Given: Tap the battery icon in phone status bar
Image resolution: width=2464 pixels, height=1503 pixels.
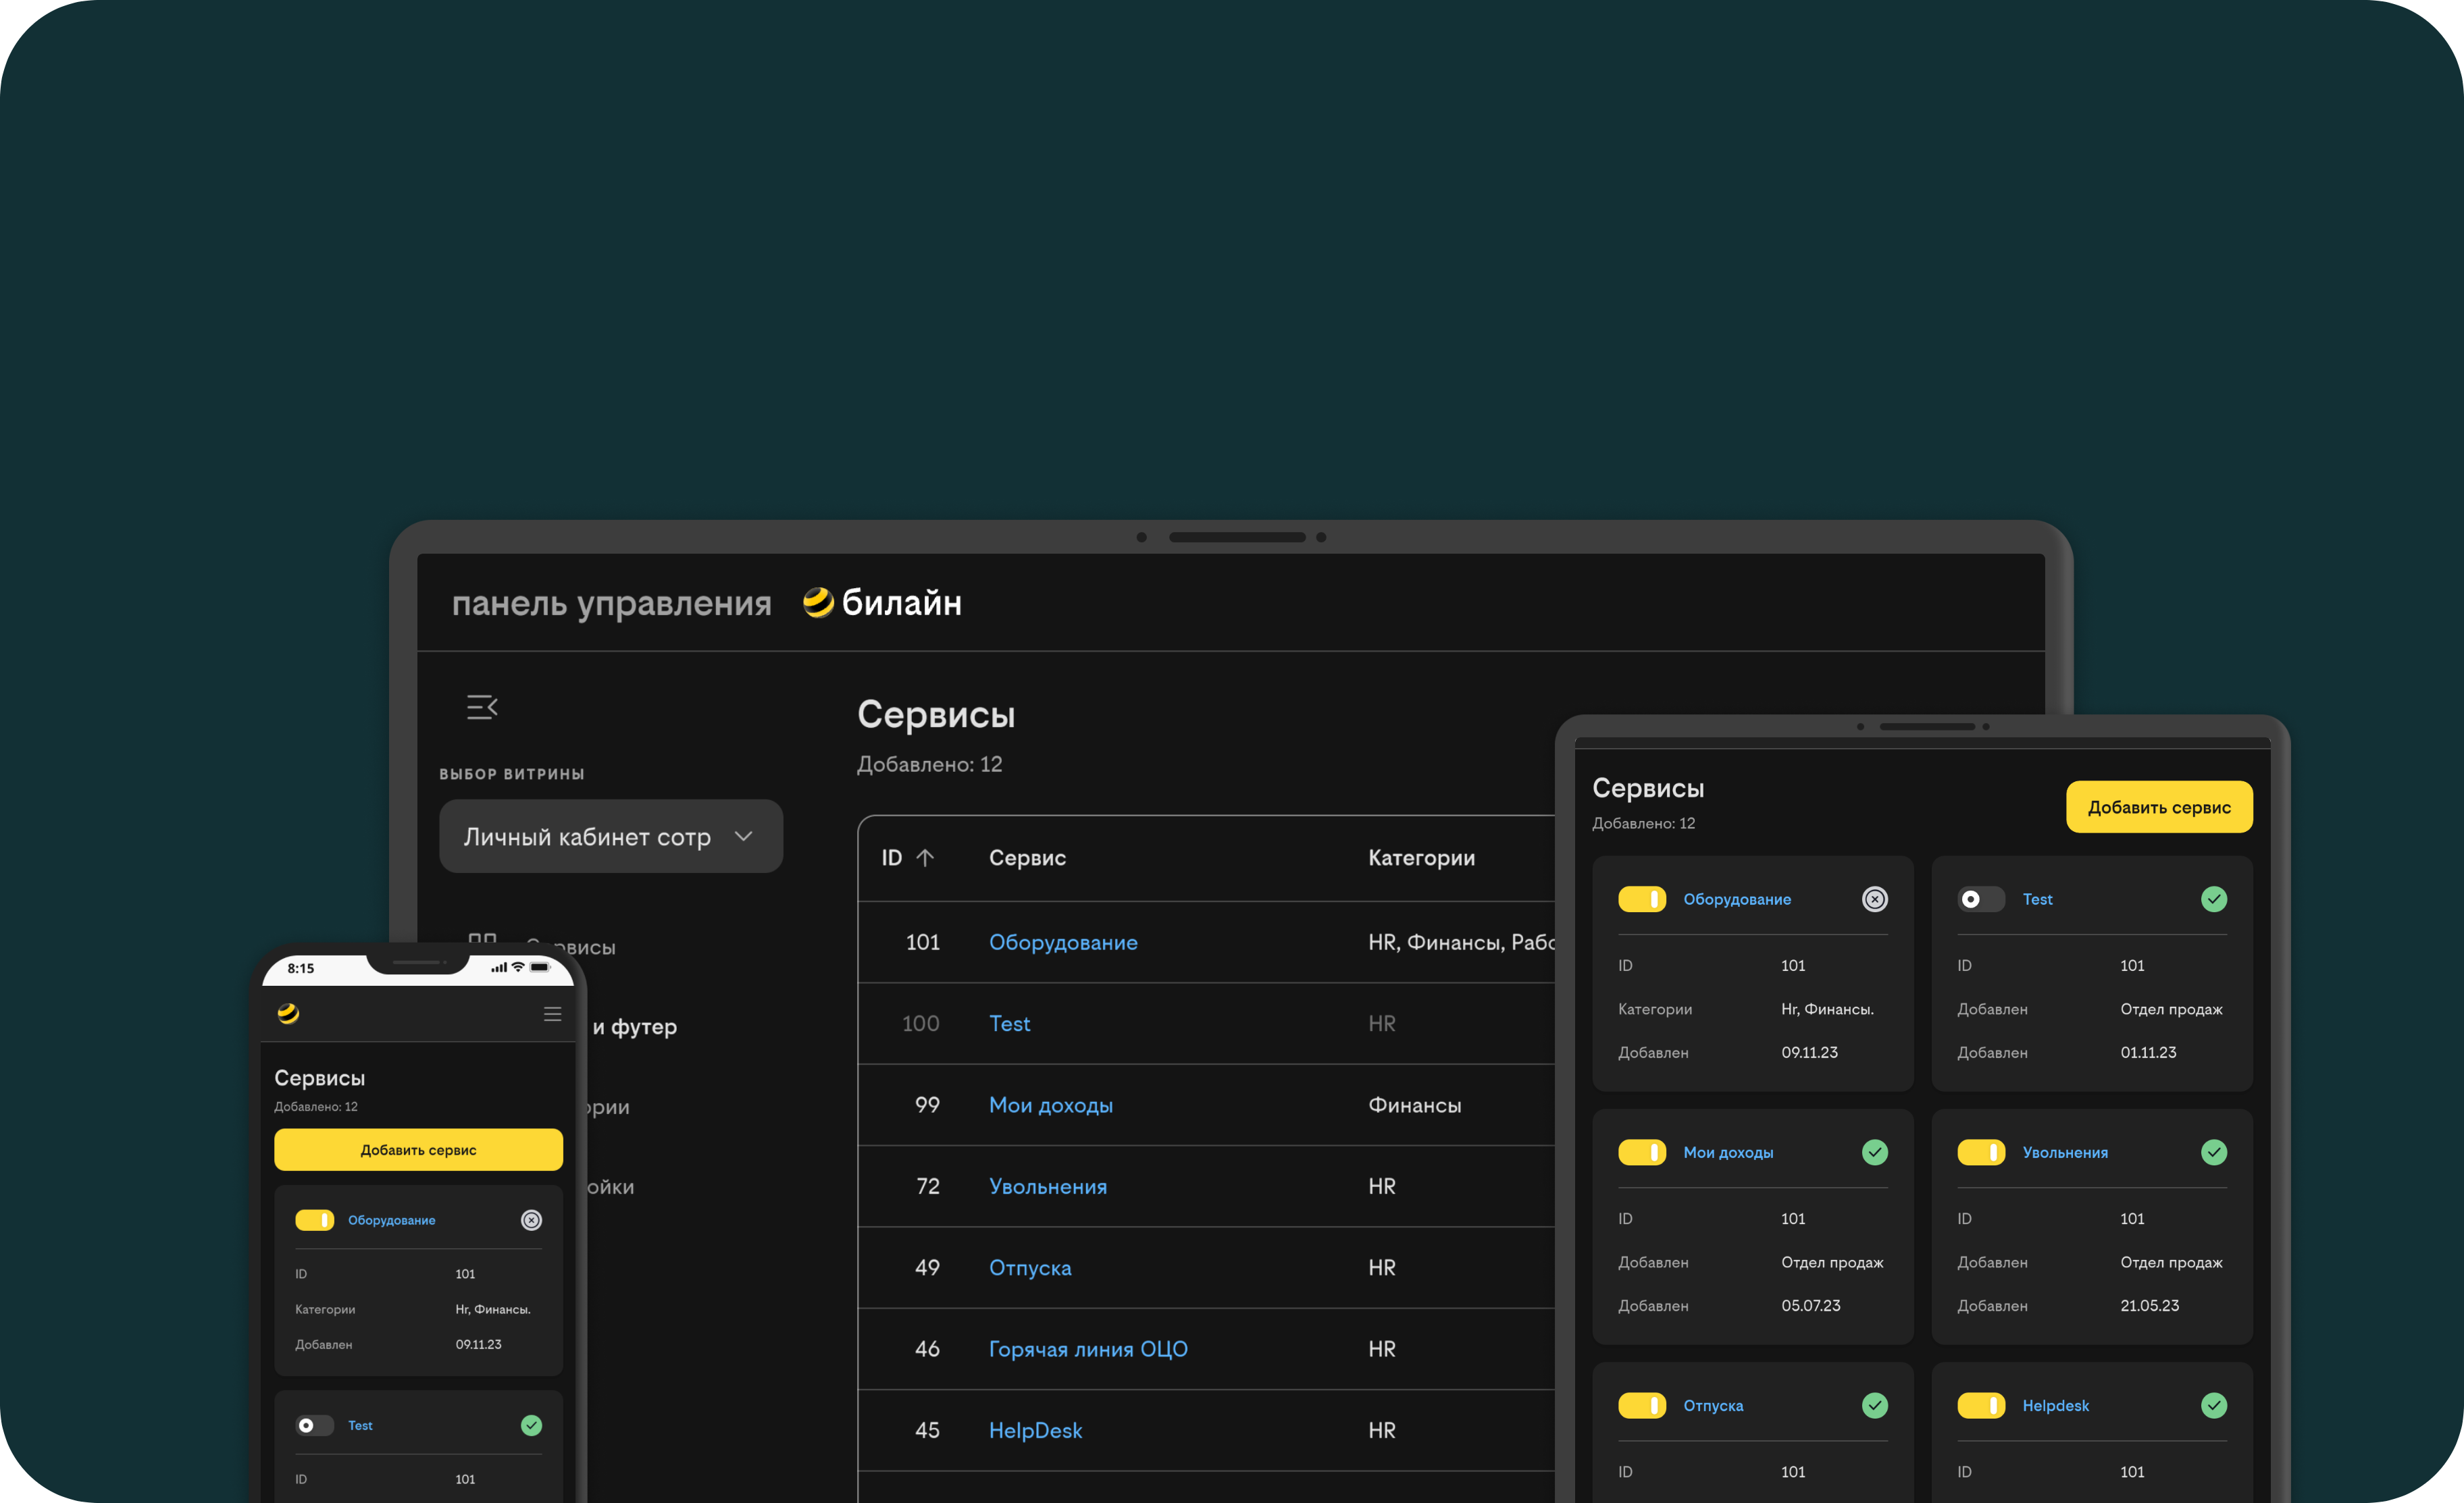Looking at the screenshot, I should tap(540, 968).
